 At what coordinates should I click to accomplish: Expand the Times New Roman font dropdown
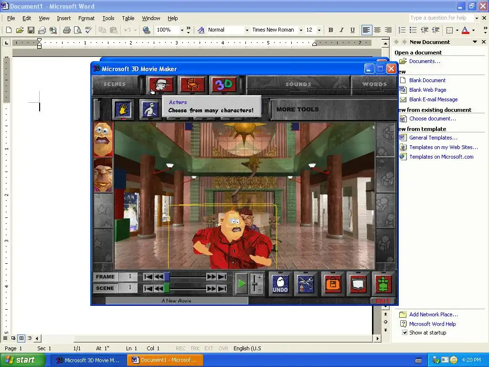coord(301,30)
